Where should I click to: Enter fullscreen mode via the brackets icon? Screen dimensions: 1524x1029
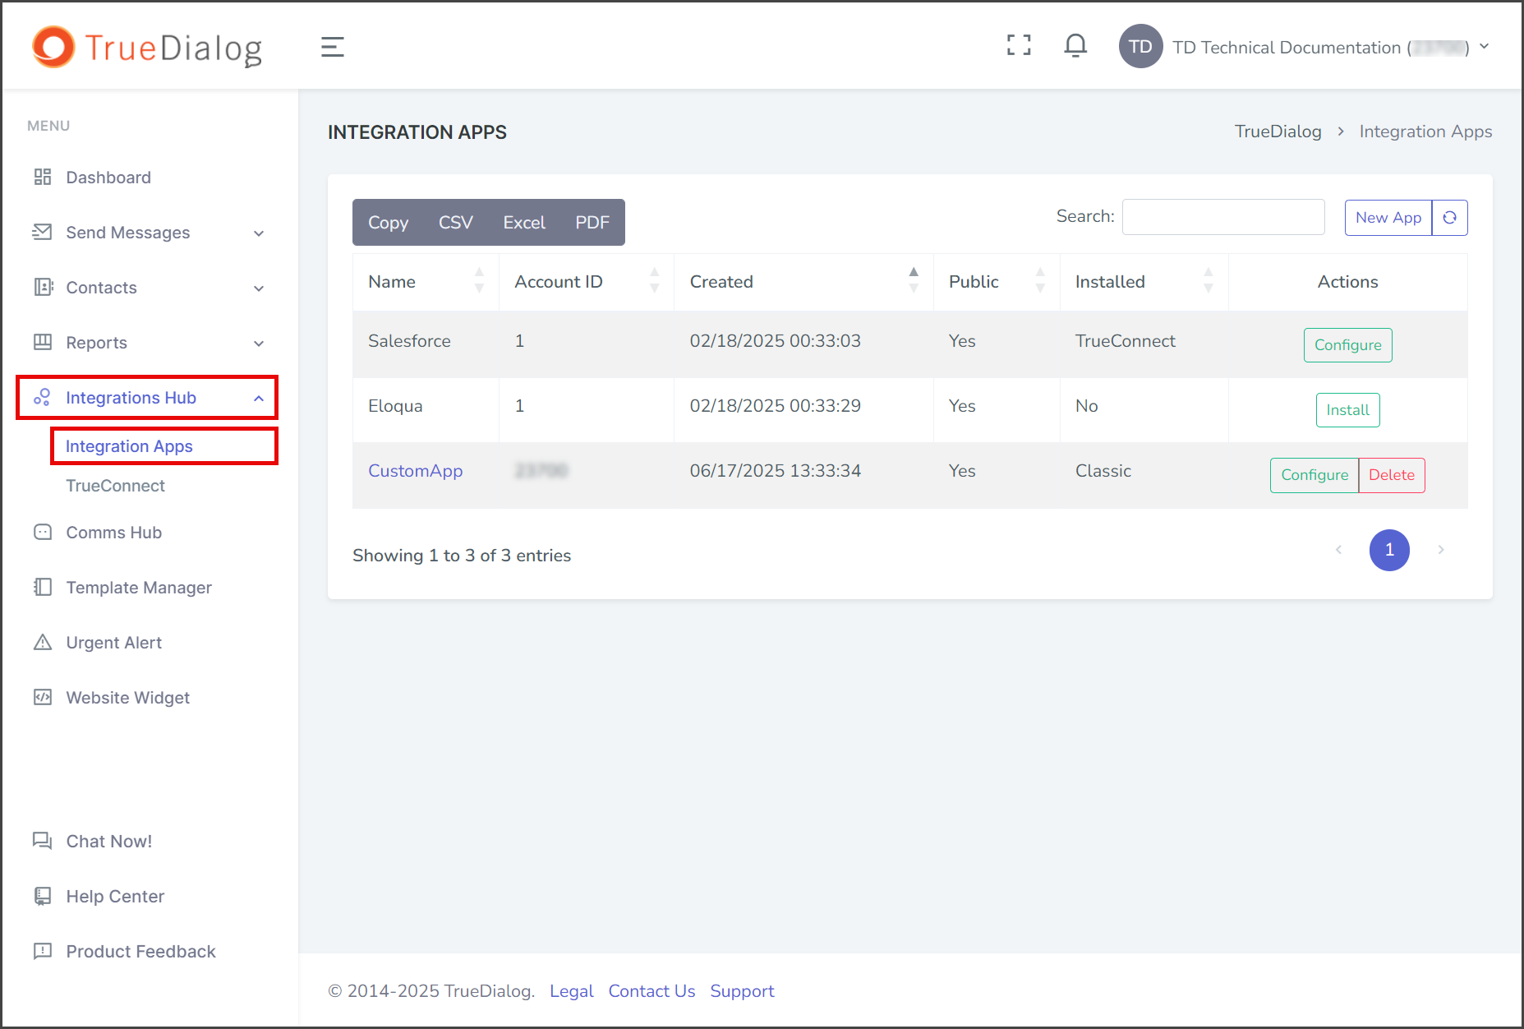pos(1019,45)
